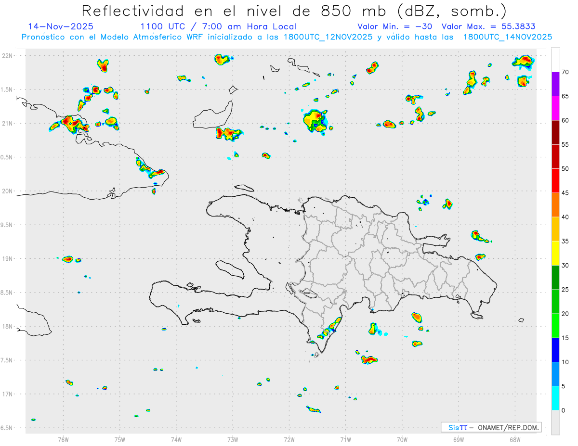Screen dimensions: 578x446
Task: Click the '69W' longitude label
Action: tap(458, 439)
